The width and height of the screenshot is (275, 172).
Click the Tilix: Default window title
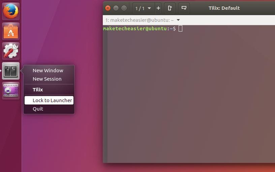(224, 8)
